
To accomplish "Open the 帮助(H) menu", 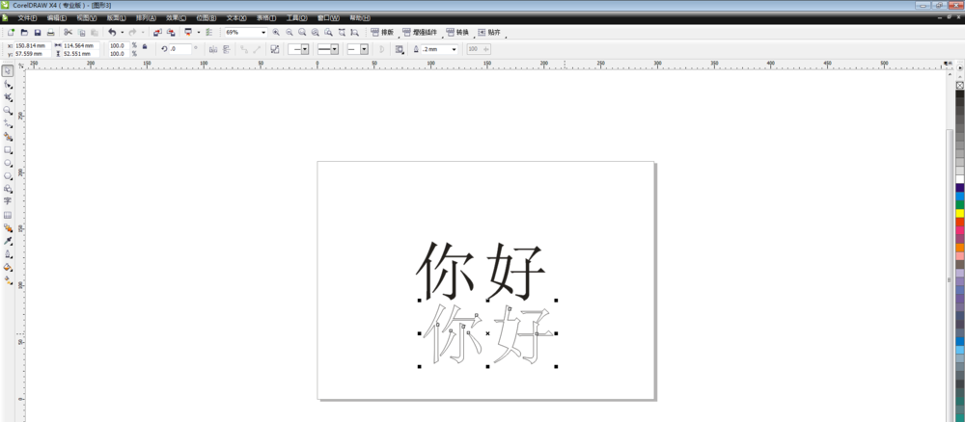I will [359, 18].
